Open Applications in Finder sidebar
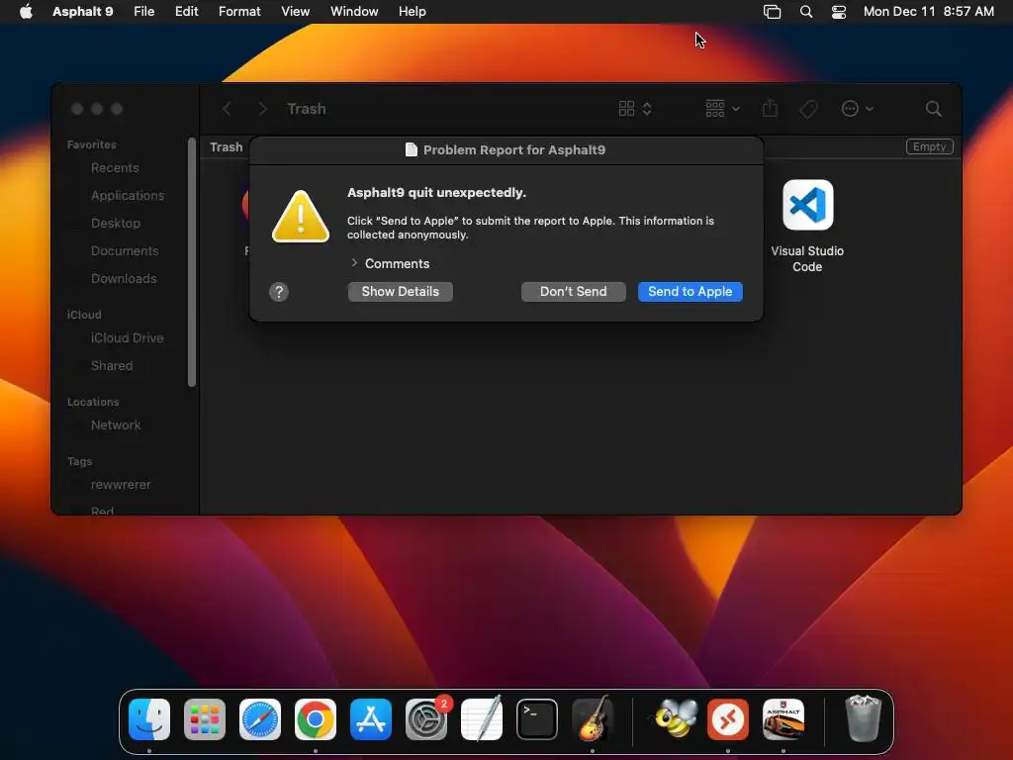The height and width of the screenshot is (760, 1013). (128, 196)
